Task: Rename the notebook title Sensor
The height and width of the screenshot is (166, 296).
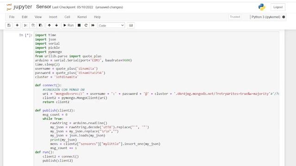Action: tap(43, 7)
